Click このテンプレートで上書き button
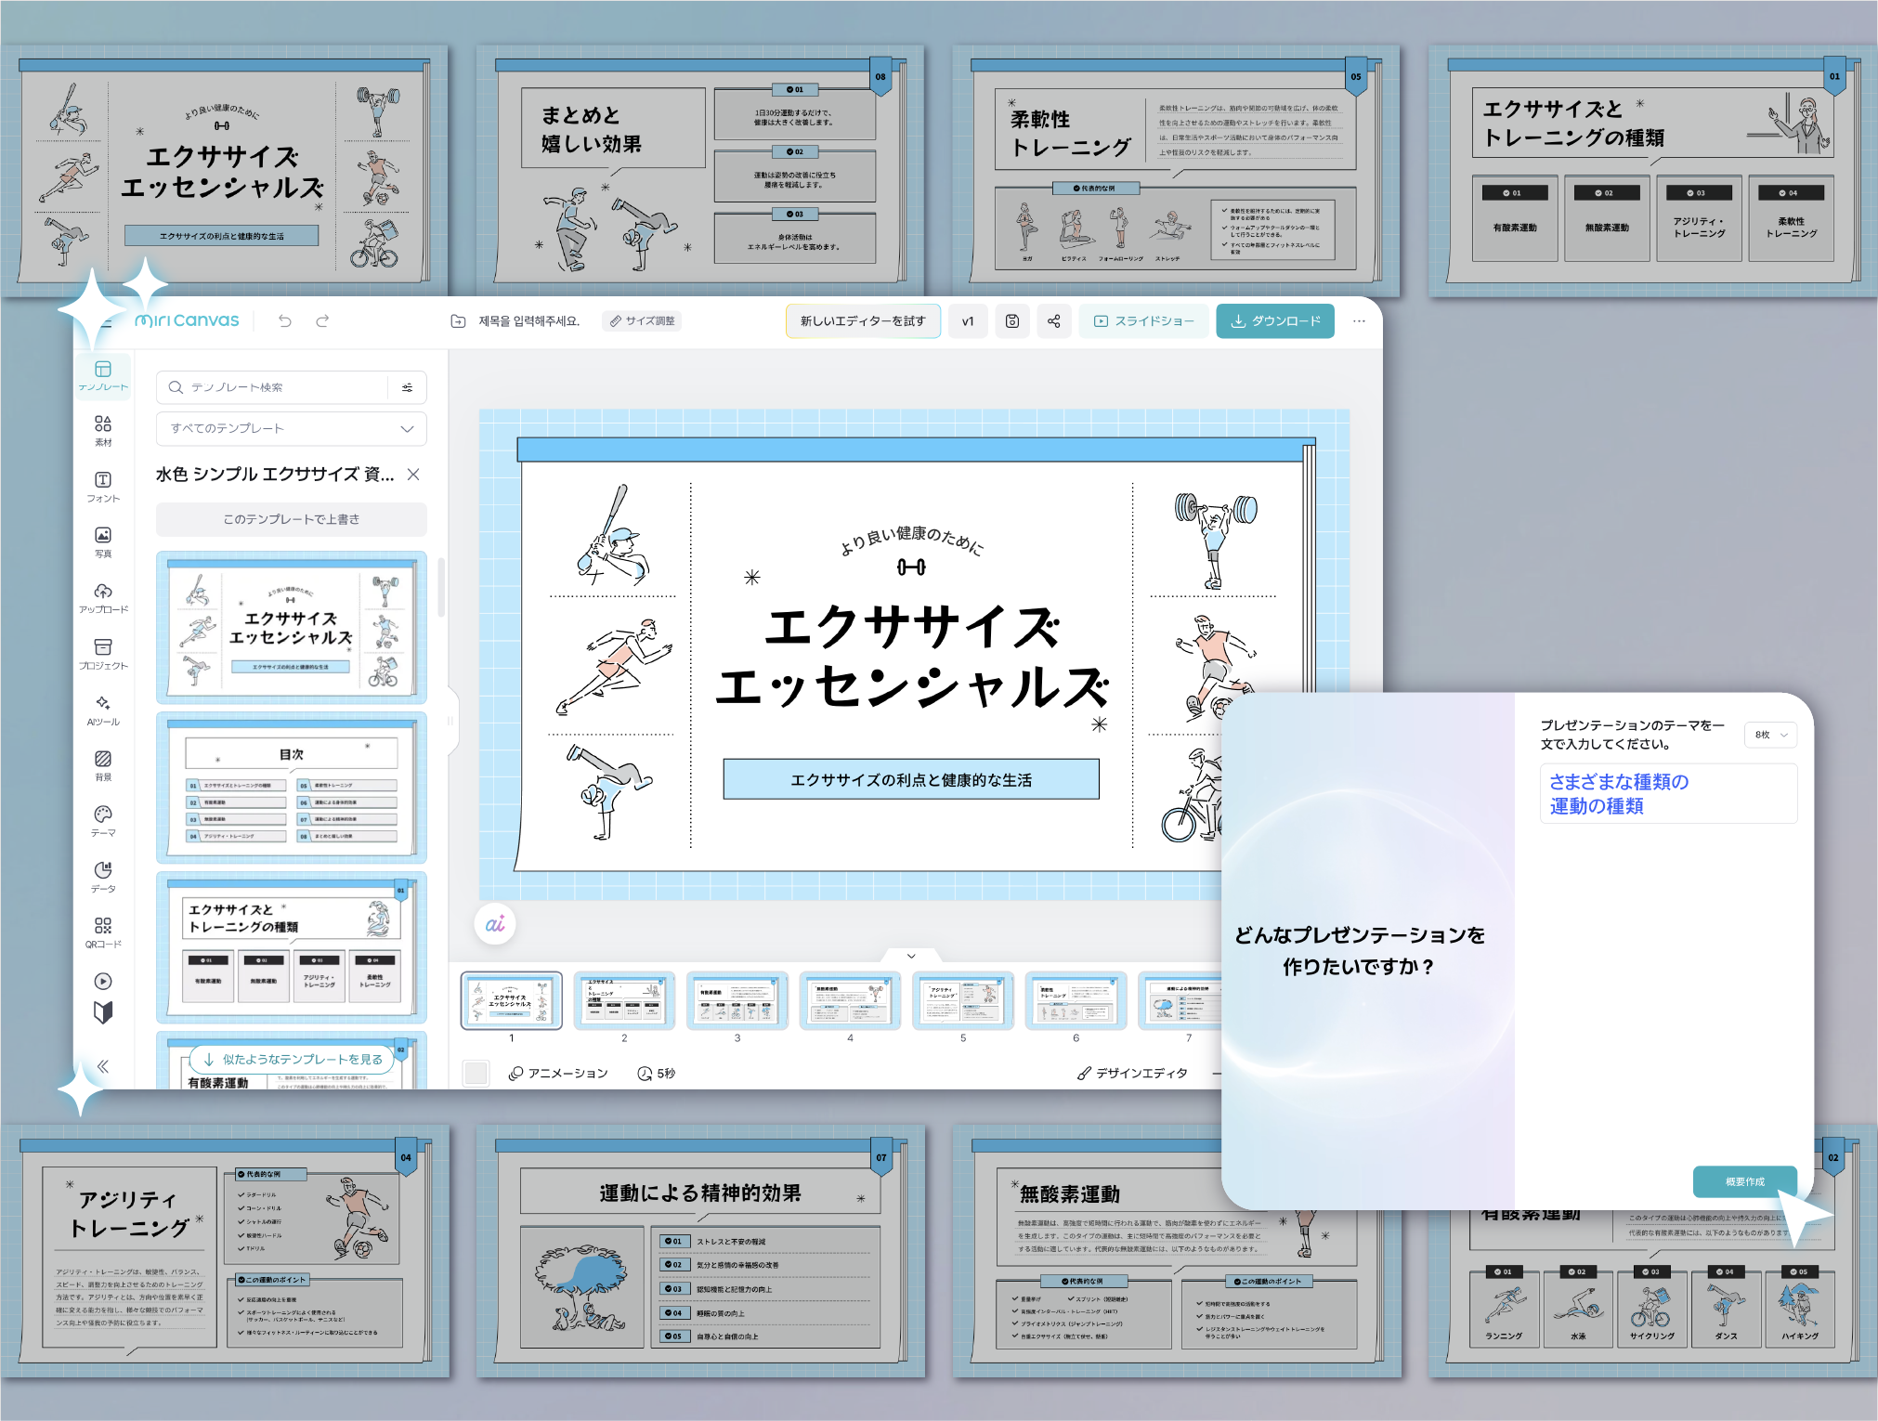The width and height of the screenshot is (1878, 1421). pyautogui.click(x=292, y=519)
